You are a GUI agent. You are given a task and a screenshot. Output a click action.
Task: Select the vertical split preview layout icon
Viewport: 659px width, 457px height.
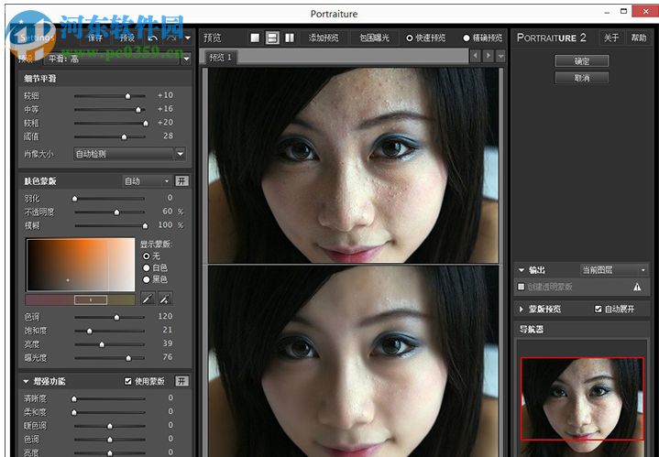click(x=290, y=38)
